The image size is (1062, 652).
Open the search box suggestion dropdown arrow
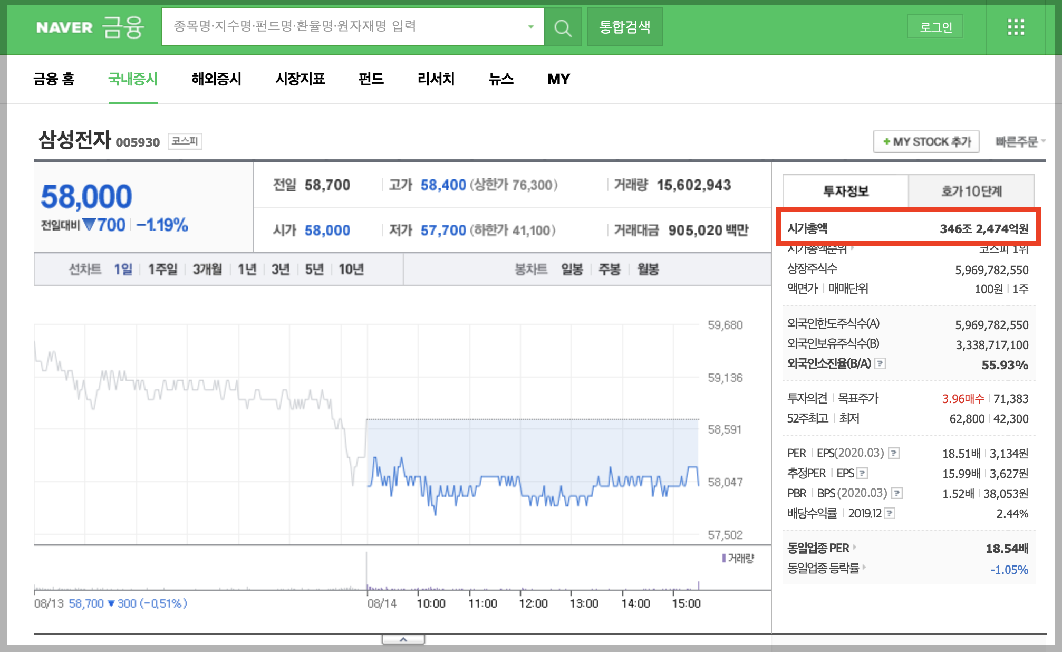pos(530,27)
